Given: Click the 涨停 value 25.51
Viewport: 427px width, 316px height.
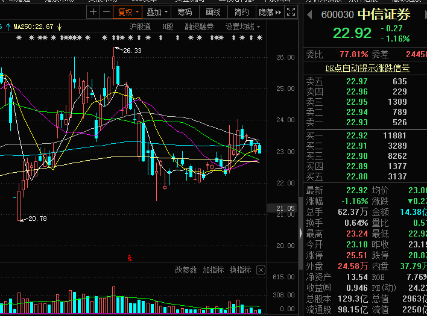Looking at the screenshot, I should coord(357,255).
